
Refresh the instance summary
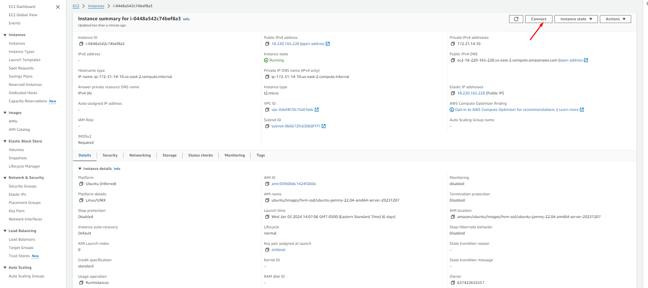point(516,19)
